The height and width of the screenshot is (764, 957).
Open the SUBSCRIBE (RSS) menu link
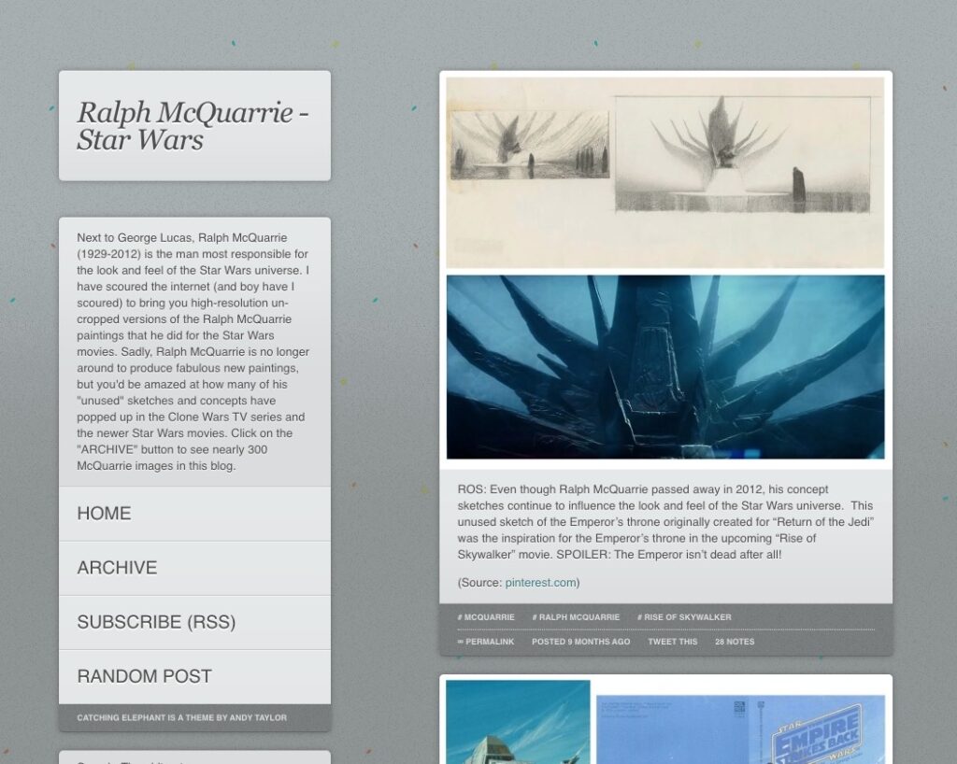click(194, 622)
